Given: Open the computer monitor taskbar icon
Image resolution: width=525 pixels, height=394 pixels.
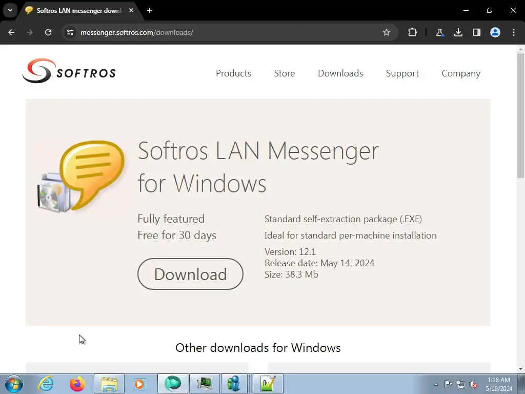Looking at the screenshot, I should pos(205,384).
